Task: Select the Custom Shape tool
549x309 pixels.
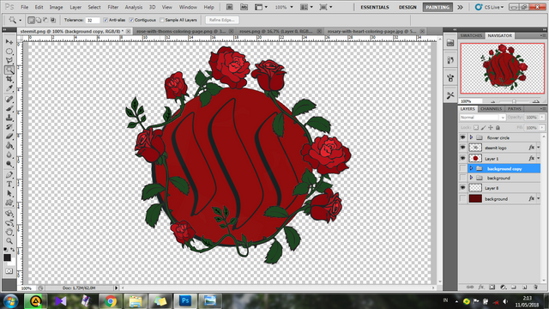Action: pos(9,203)
